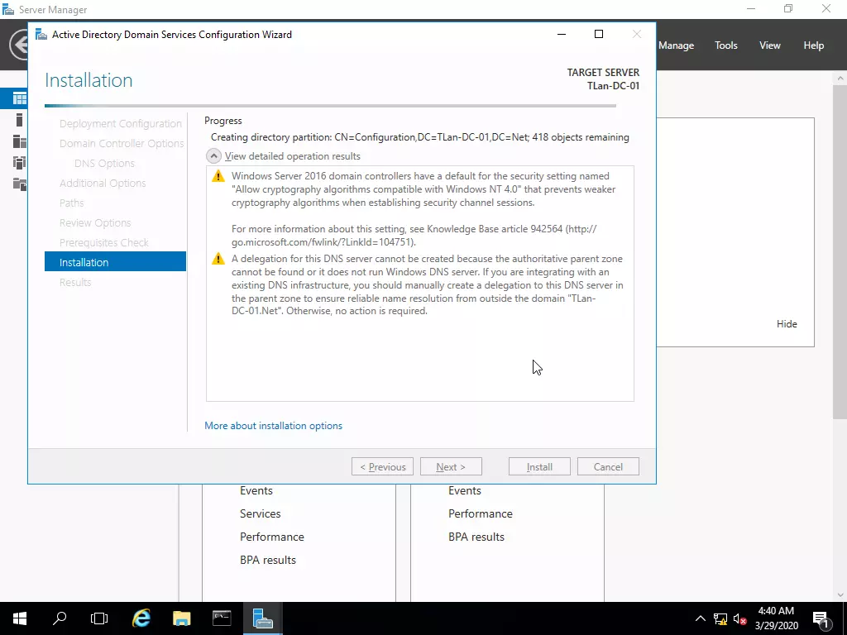The height and width of the screenshot is (635, 847).
Task: Click the Next button in the wizard
Action: (451, 466)
